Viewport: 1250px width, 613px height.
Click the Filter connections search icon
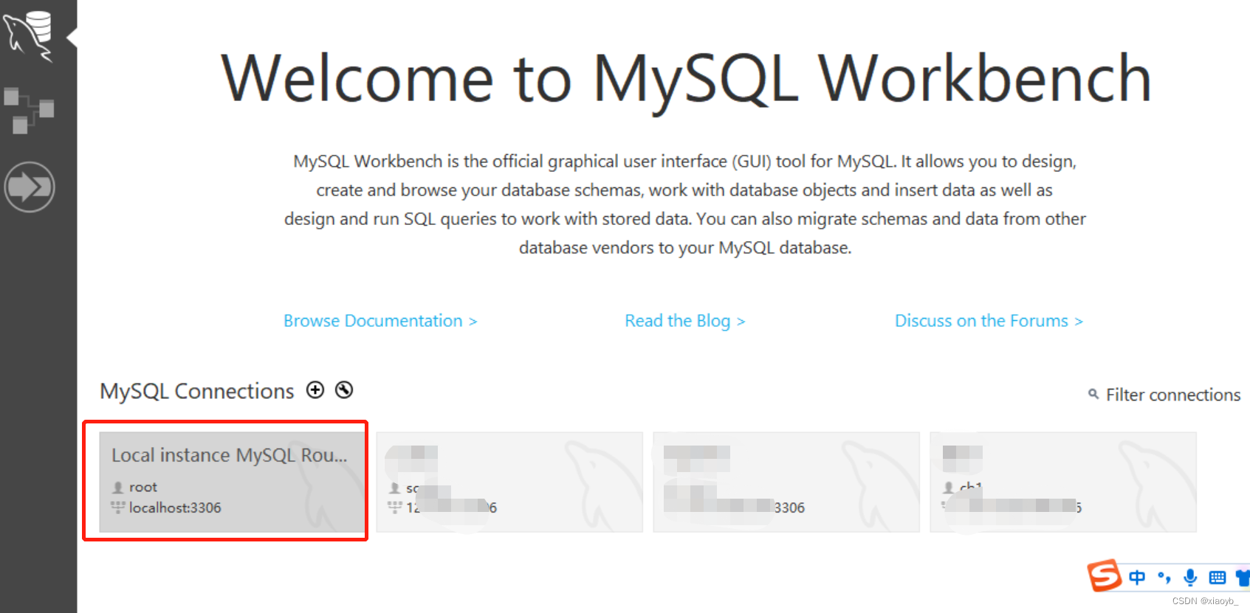click(1093, 395)
